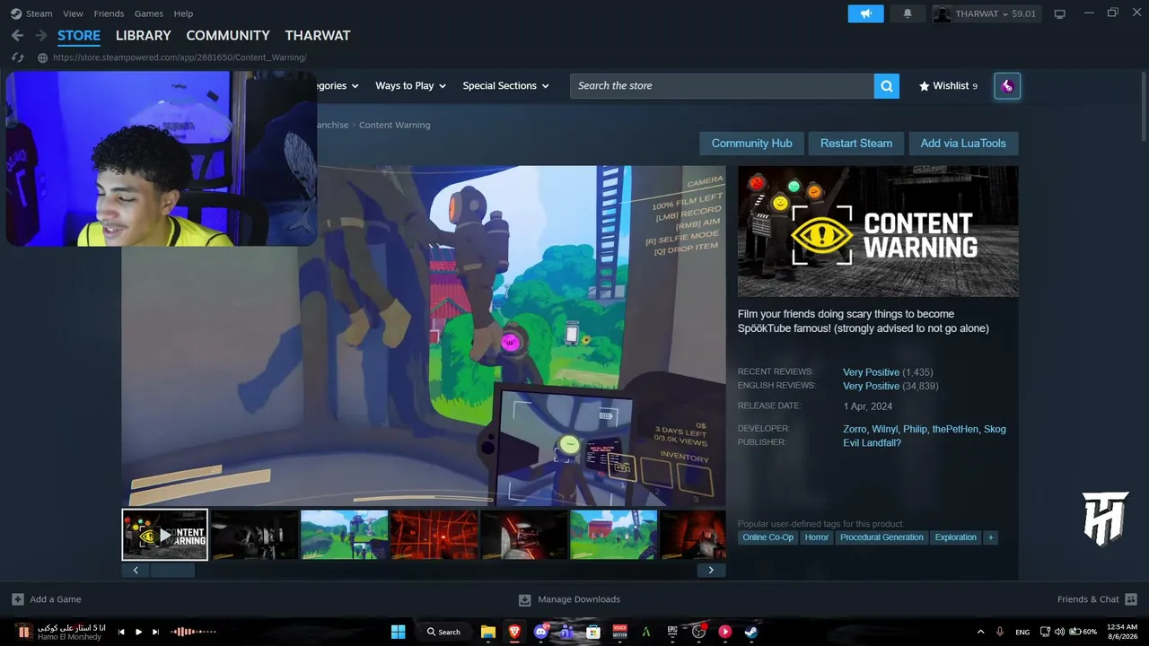1149x646 pixels.
Task: Open the THARWAT profile tab
Action: click(x=318, y=36)
